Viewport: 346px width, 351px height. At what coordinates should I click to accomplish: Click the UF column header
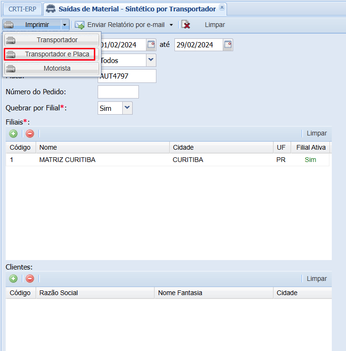(282, 147)
